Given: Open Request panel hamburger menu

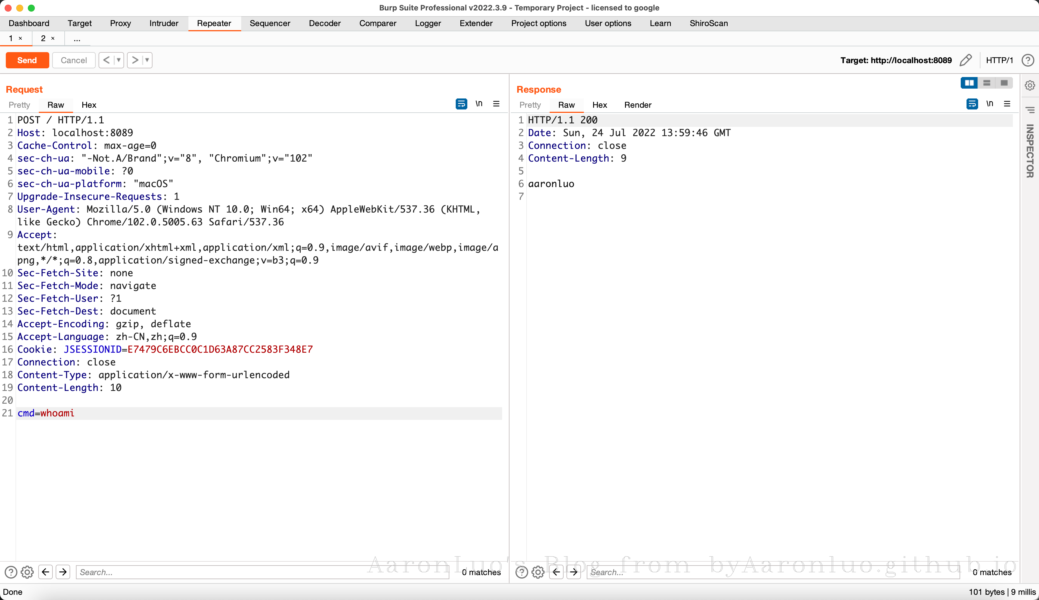Looking at the screenshot, I should pyautogui.click(x=496, y=104).
